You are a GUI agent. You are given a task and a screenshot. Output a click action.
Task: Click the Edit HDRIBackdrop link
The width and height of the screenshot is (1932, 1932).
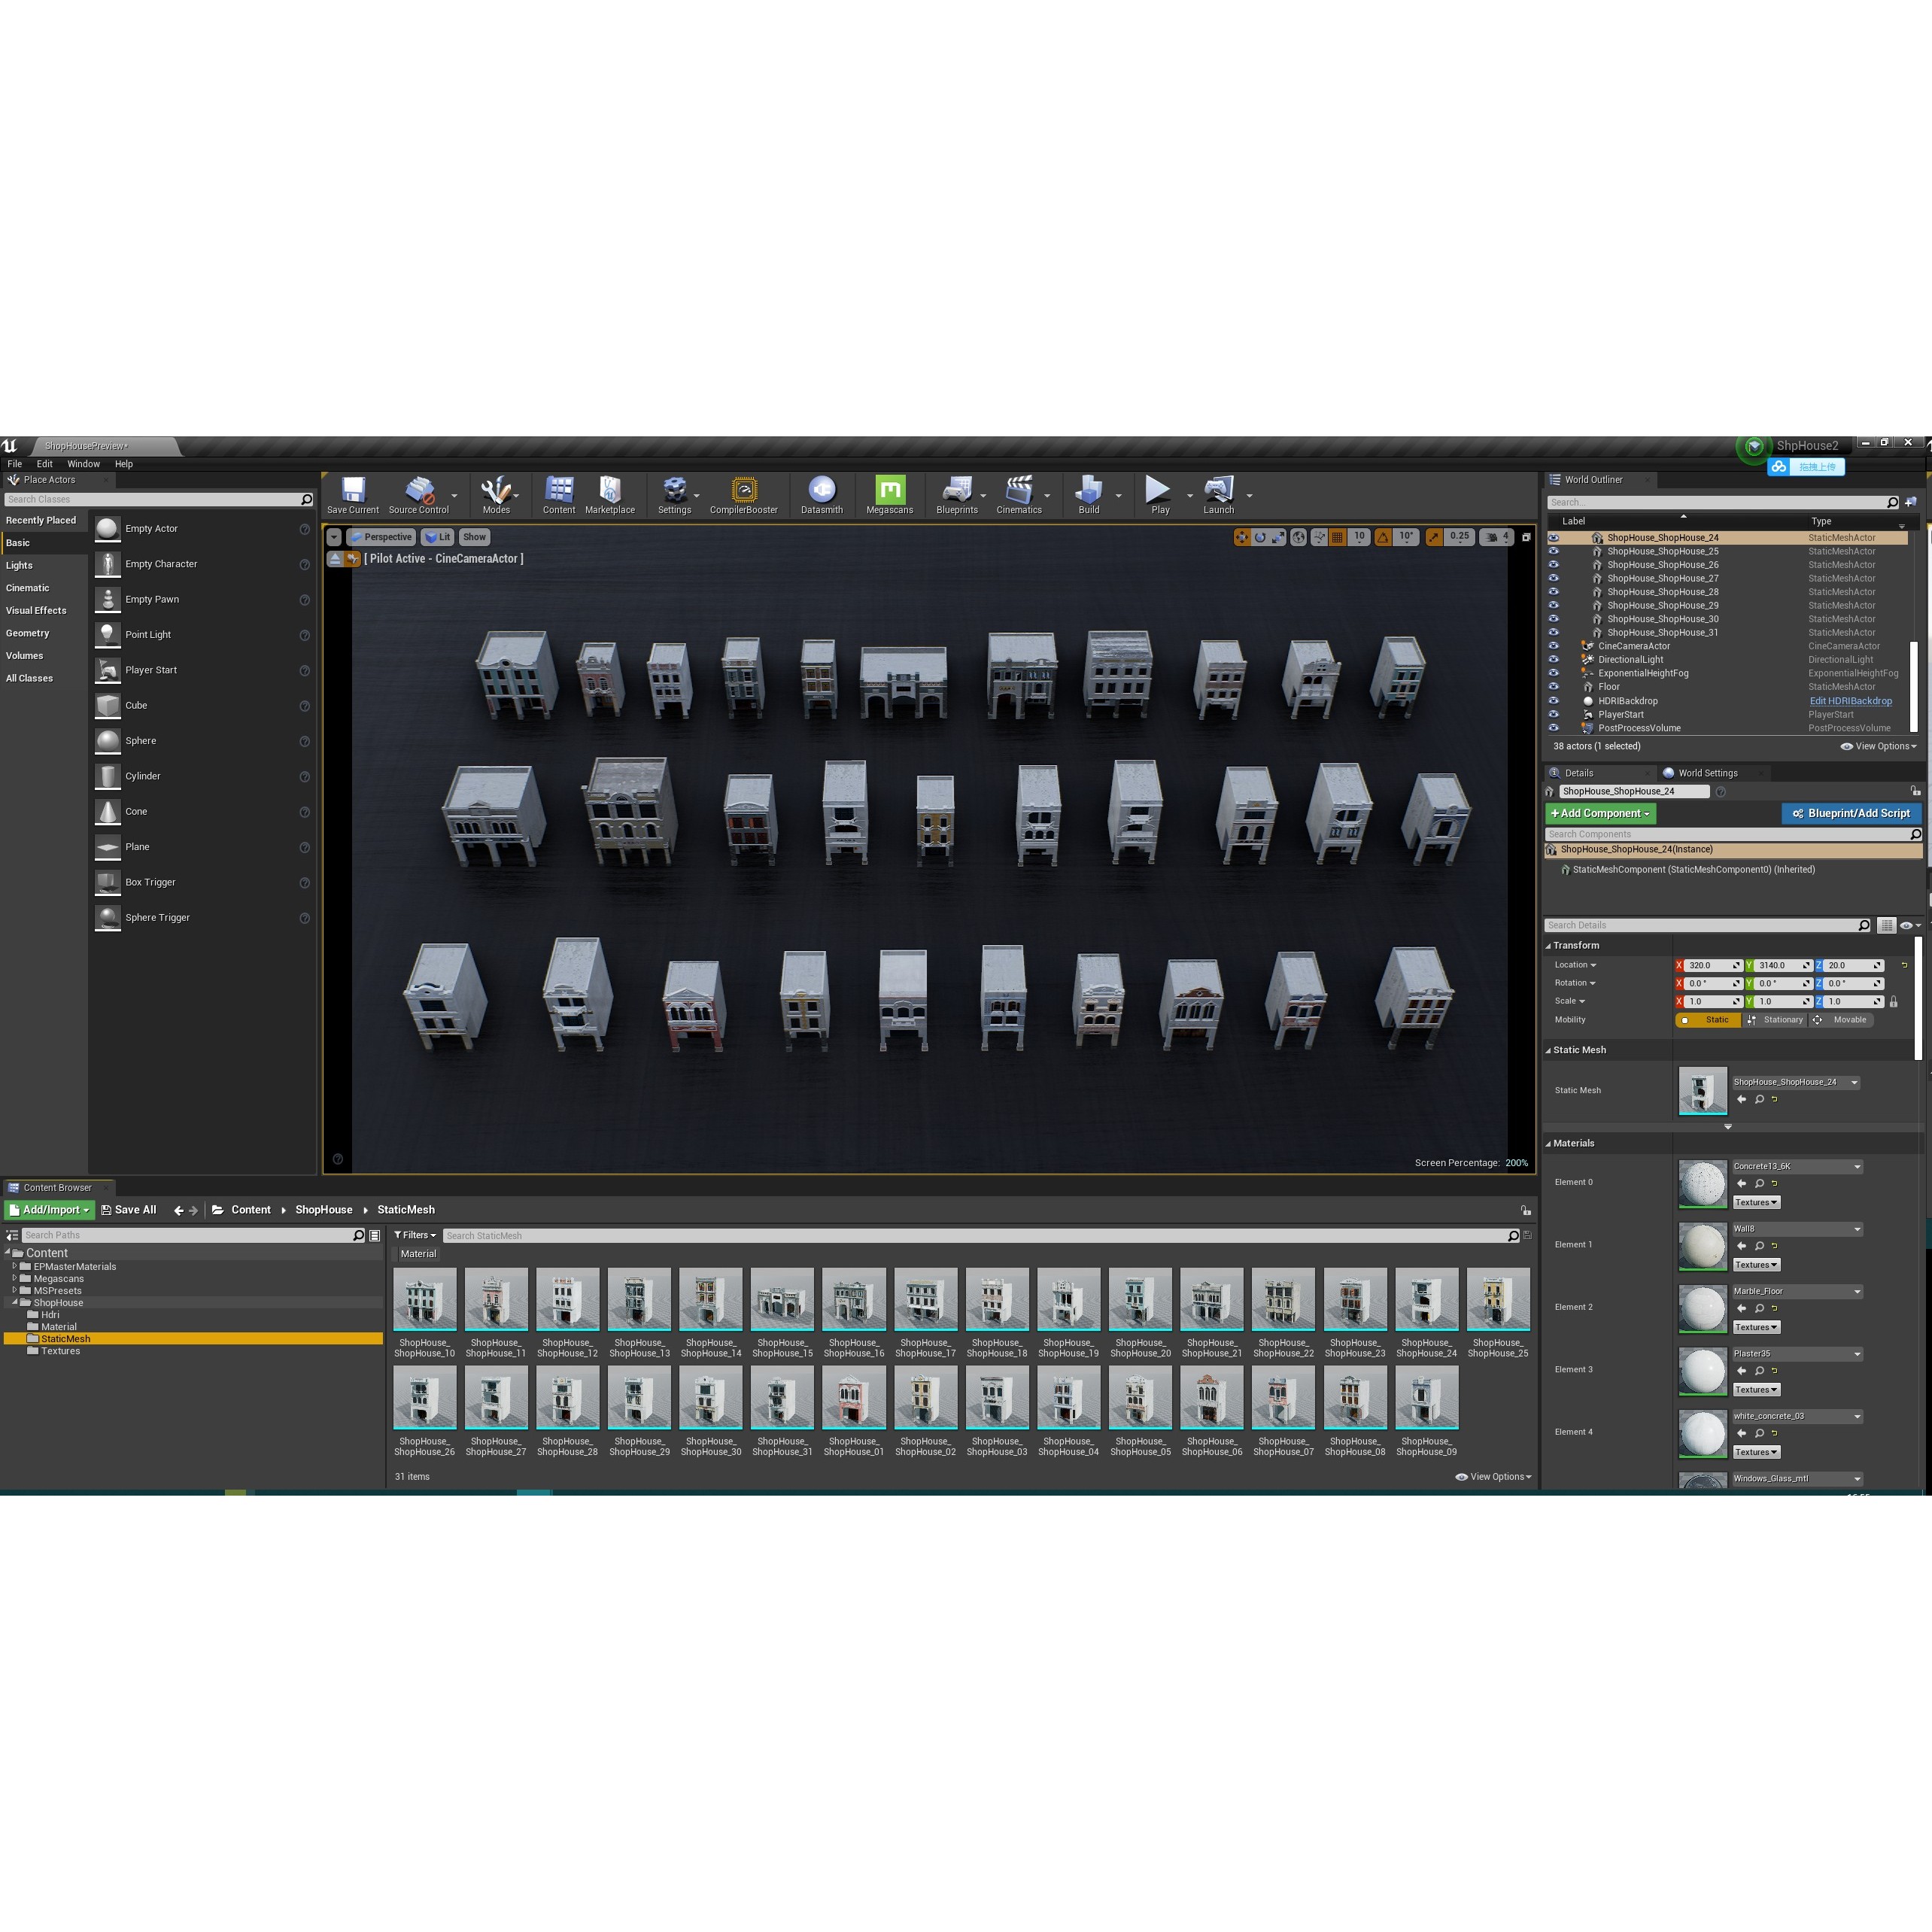pyautogui.click(x=1850, y=701)
